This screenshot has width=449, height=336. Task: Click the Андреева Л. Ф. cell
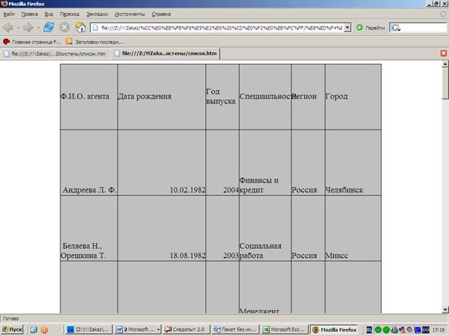click(89, 163)
